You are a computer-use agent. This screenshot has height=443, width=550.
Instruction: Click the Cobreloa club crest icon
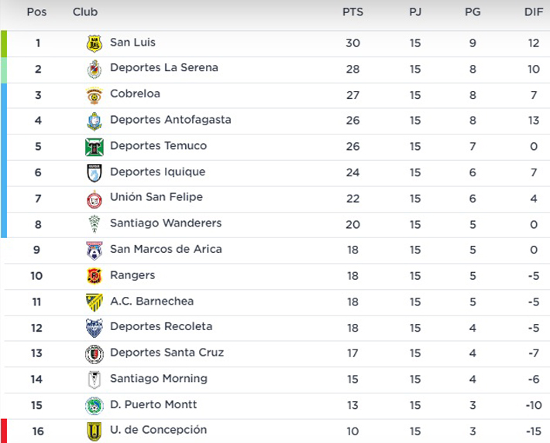click(x=94, y=95)
